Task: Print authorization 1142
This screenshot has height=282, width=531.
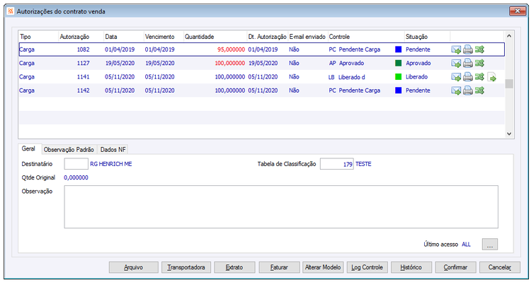Action: pos(468,90)
